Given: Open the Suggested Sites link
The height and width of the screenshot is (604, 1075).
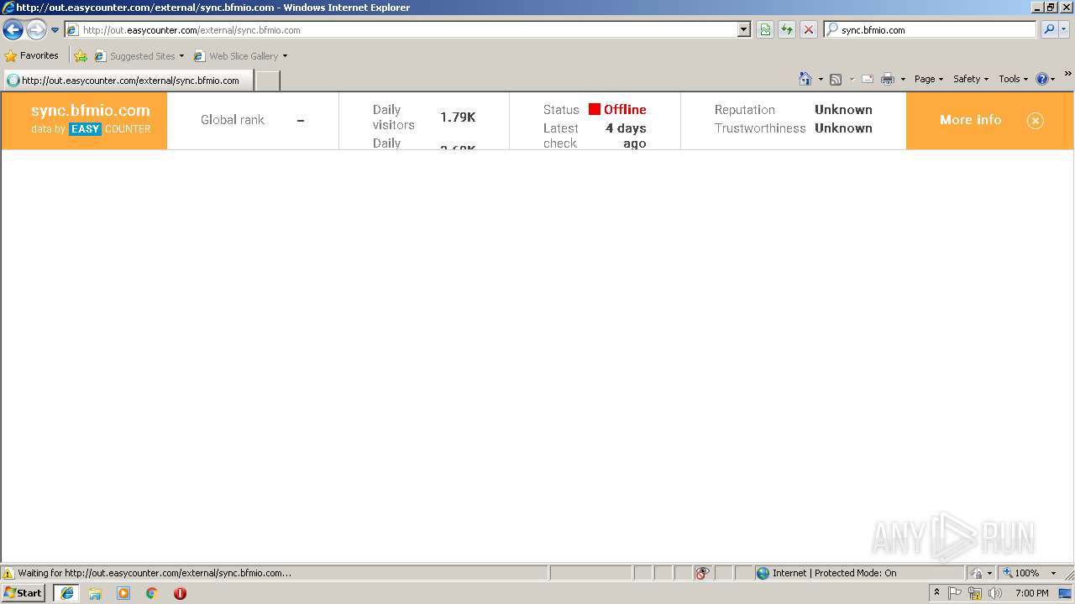Looking at the screenshot, I should (x=139, y=56).
